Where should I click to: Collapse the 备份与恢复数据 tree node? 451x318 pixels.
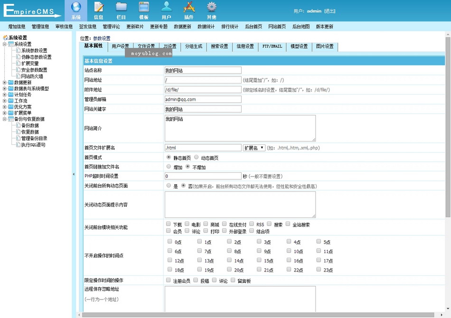[x=5, y=119]
